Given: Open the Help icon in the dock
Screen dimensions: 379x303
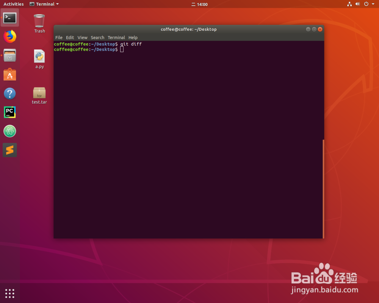Looking at the screenshot, I should [10, 94].
